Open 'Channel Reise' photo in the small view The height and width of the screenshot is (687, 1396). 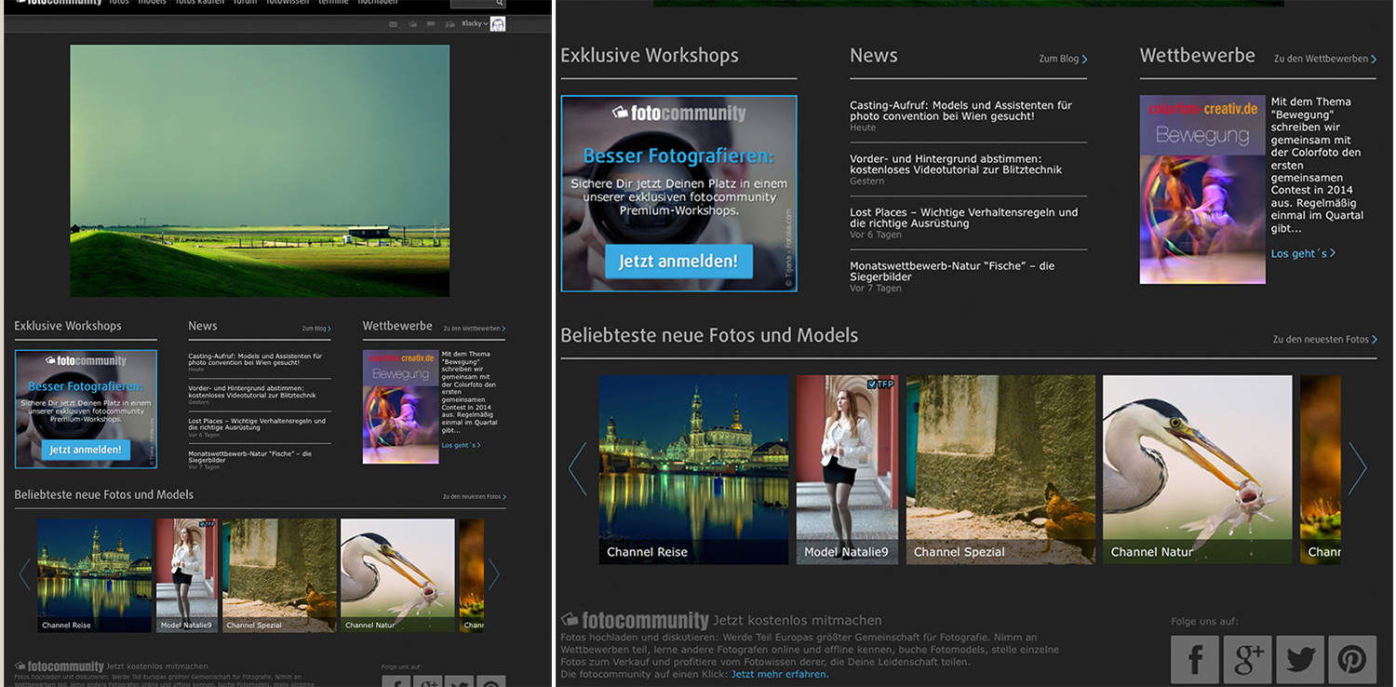click(x=94, y=575)
